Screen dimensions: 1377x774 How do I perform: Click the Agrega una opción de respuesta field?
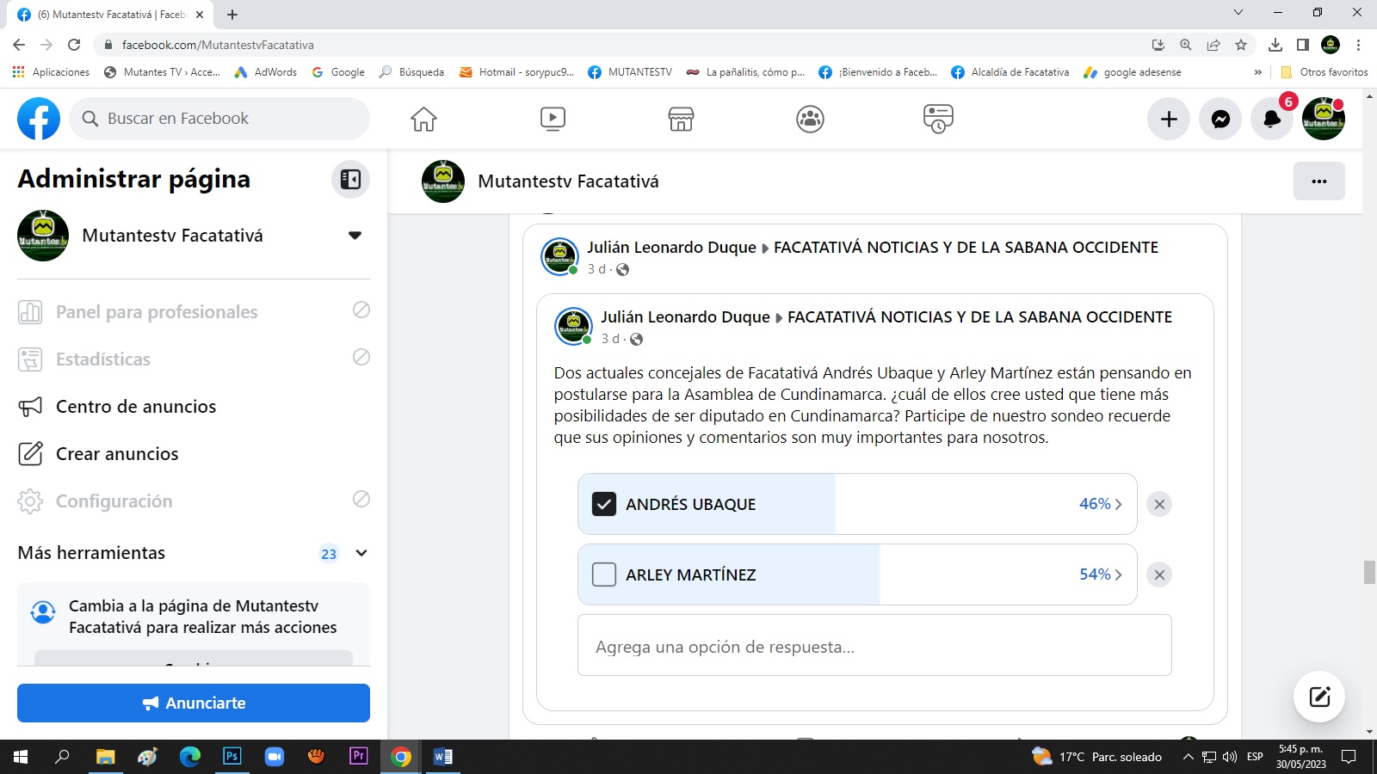pyautogui.click(x=874, y=646)
